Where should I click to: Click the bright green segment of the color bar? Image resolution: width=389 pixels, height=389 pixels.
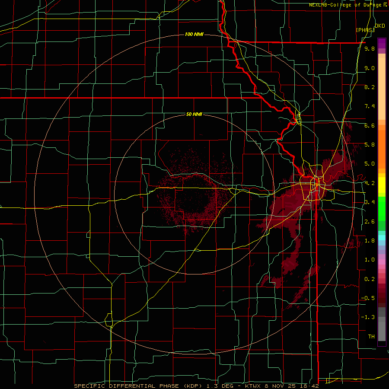(382, 209)
